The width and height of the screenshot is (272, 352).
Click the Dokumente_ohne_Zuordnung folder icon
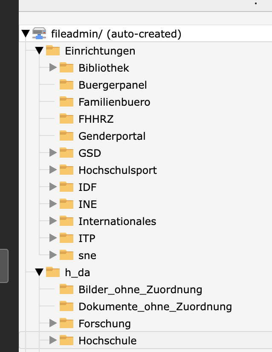coord(67,306)
